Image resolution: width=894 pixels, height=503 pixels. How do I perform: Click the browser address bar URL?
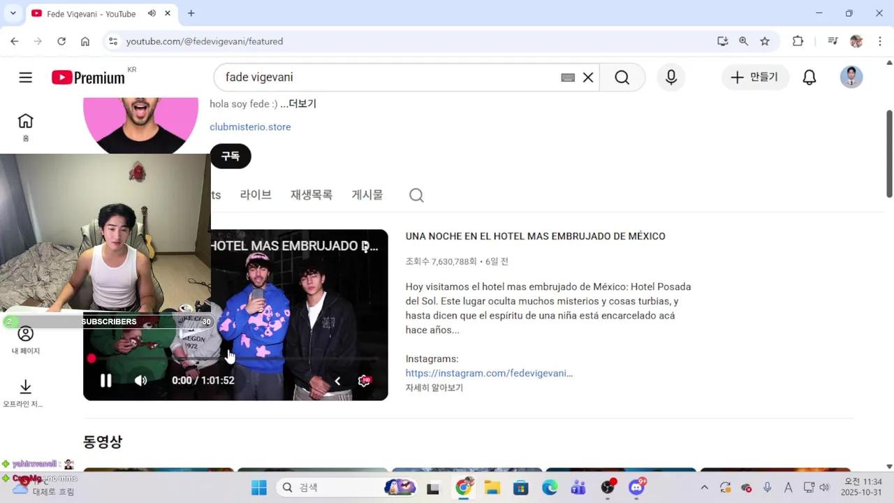pyautogui.click(x=205, y=41)
